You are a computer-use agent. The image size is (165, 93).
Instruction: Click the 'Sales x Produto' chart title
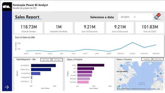point(75,59)
